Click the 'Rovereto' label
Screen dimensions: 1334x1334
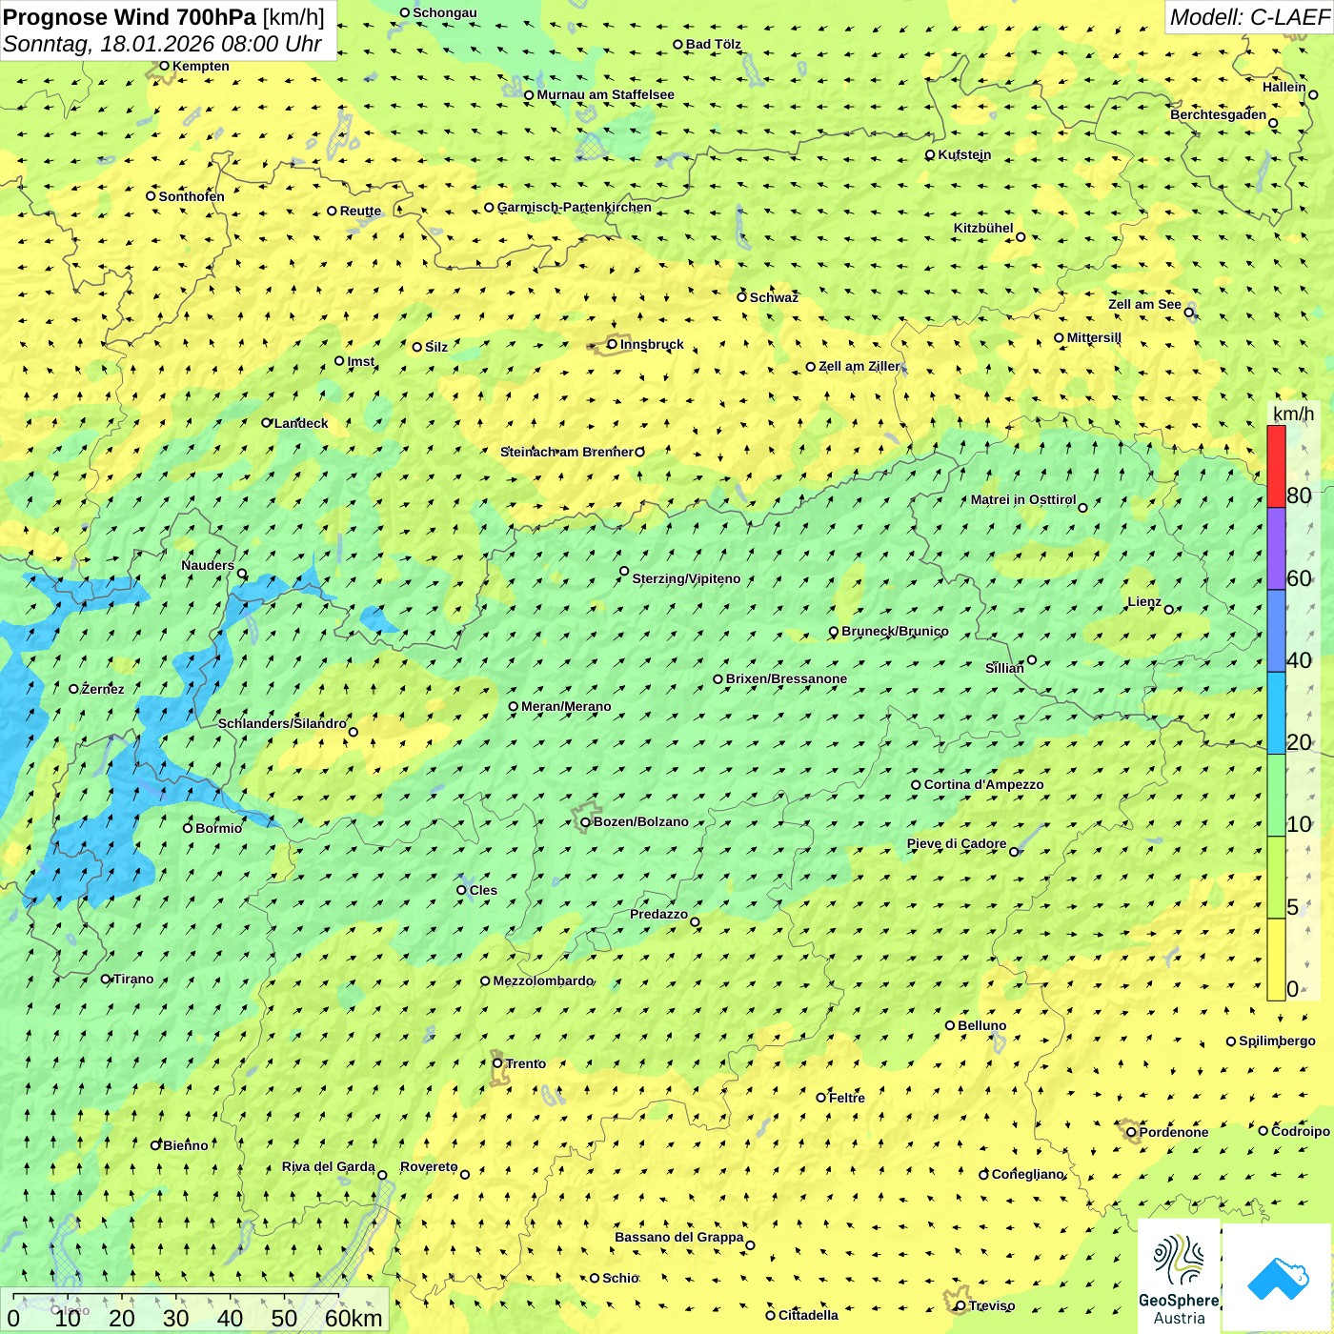[429, 1166]
